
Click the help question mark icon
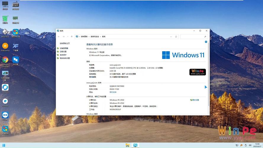click(206, 42)
